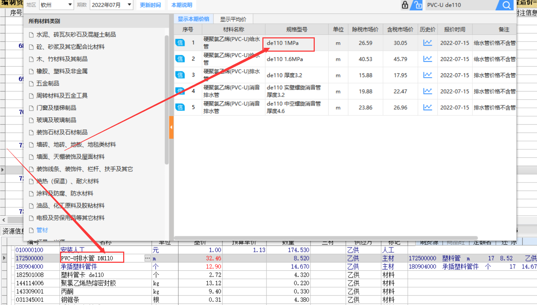
Task: Click the 钢锯条 row name
Action: (x=70, y=300)
